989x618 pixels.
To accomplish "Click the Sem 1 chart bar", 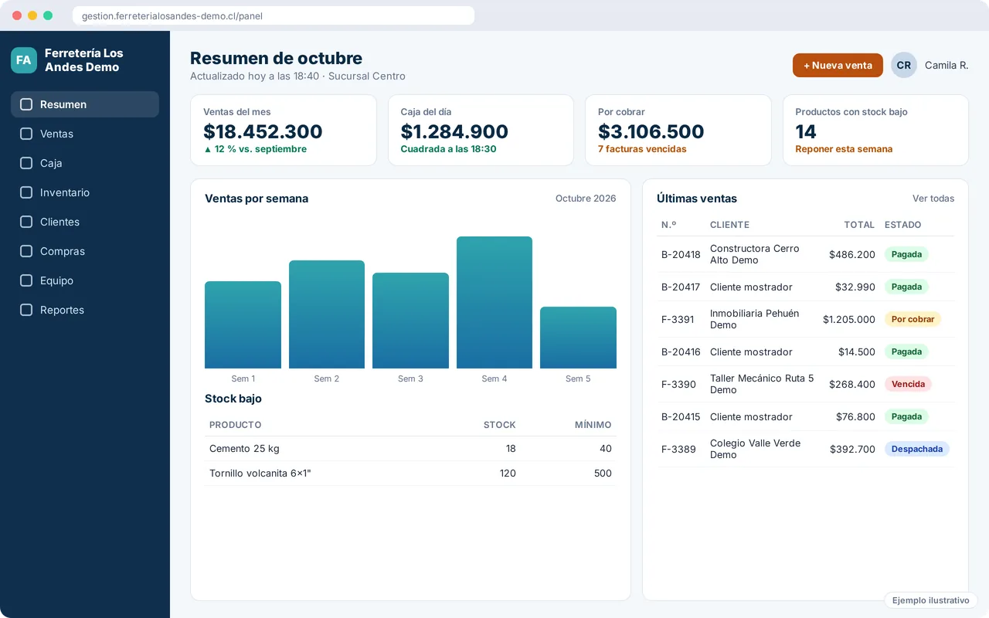I will (243, 325).
